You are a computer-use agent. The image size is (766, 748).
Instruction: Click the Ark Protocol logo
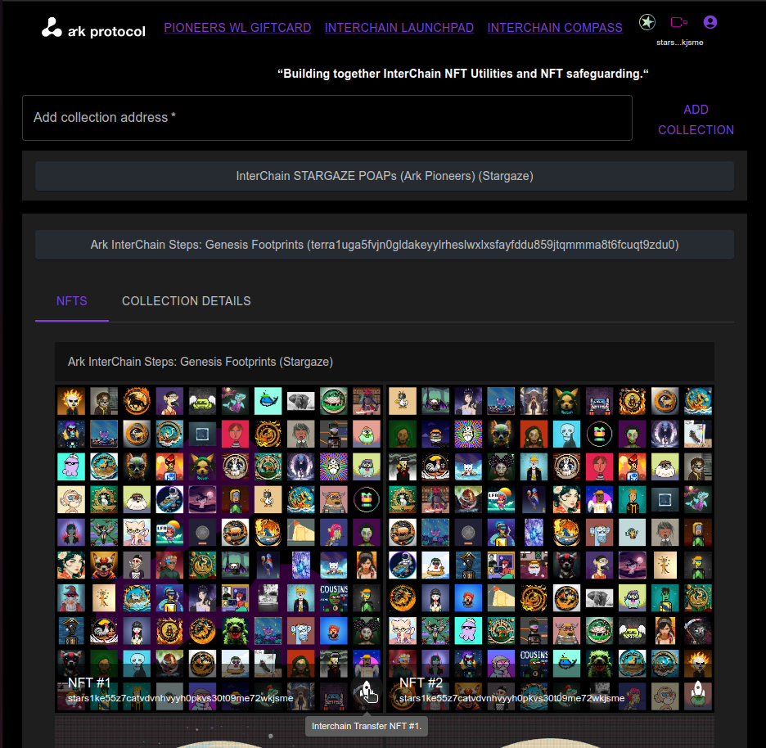pos(93,29)
